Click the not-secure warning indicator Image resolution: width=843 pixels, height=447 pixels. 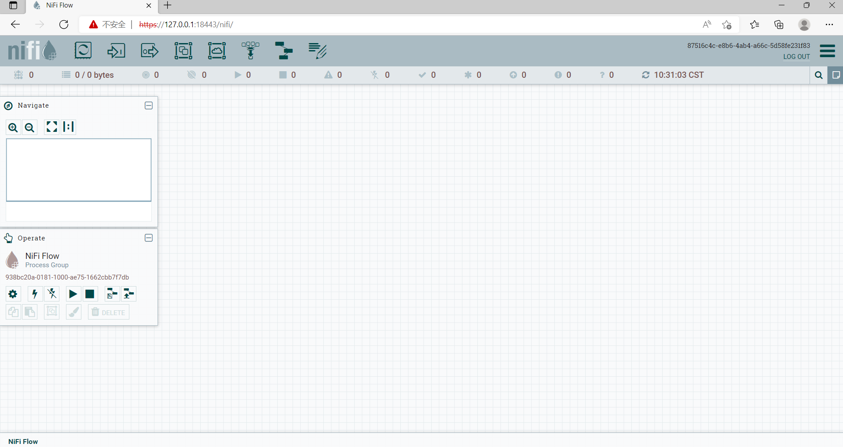point(107,25)
